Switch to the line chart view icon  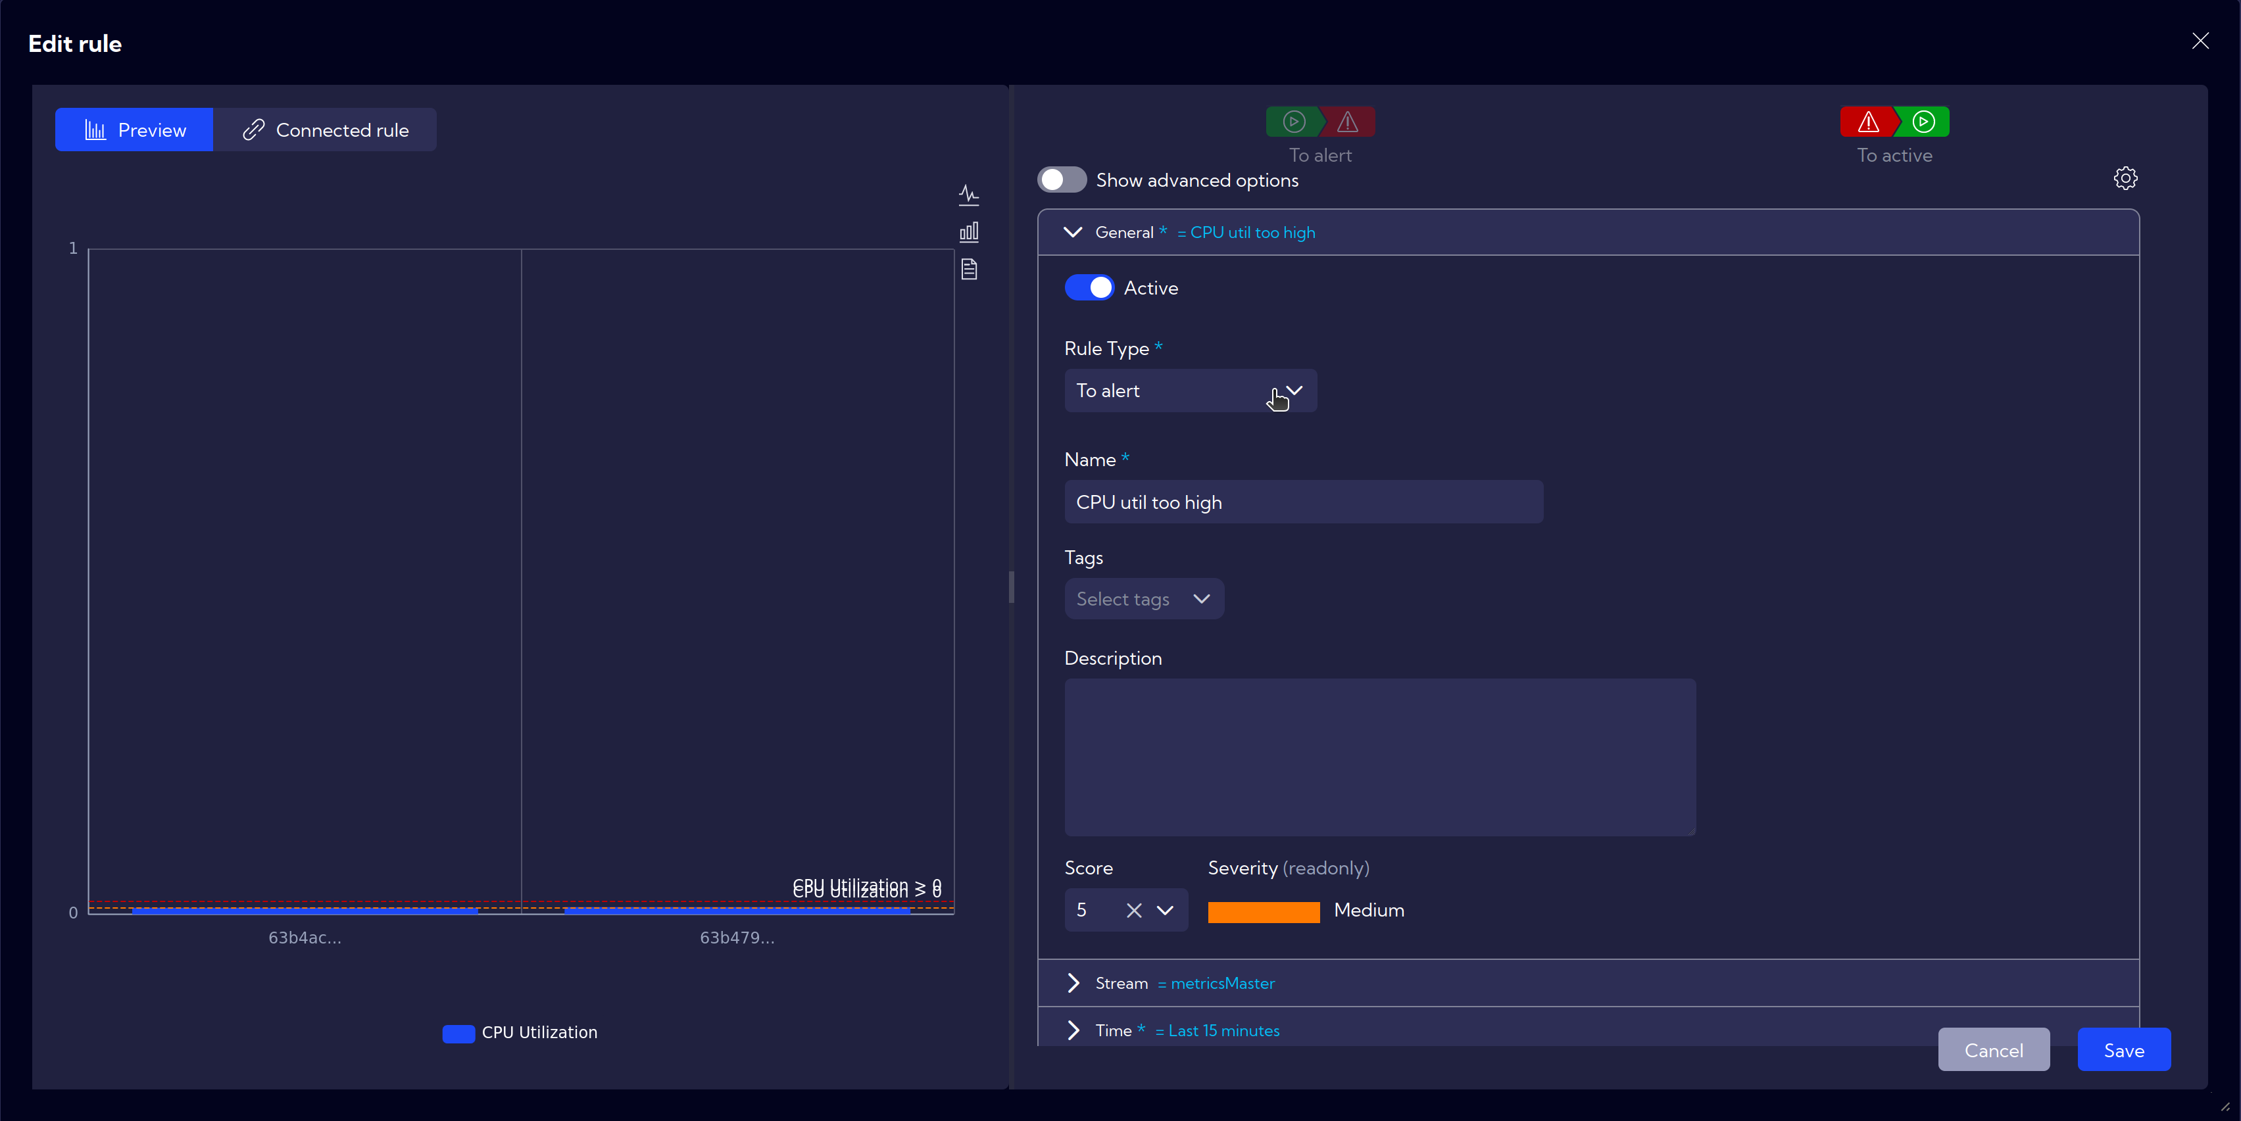(968, 194)
